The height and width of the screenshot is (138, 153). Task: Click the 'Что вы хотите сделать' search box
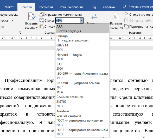point(141,7)
